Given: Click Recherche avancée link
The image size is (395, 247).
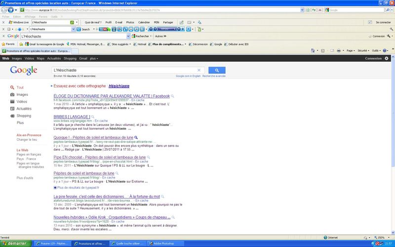Looking at the screenshot, I should click(214, 76).
